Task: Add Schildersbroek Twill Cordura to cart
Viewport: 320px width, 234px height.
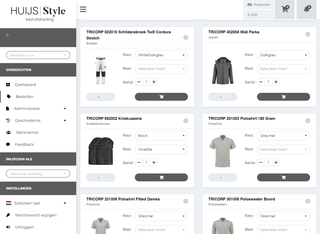Action: coord(161,97)
